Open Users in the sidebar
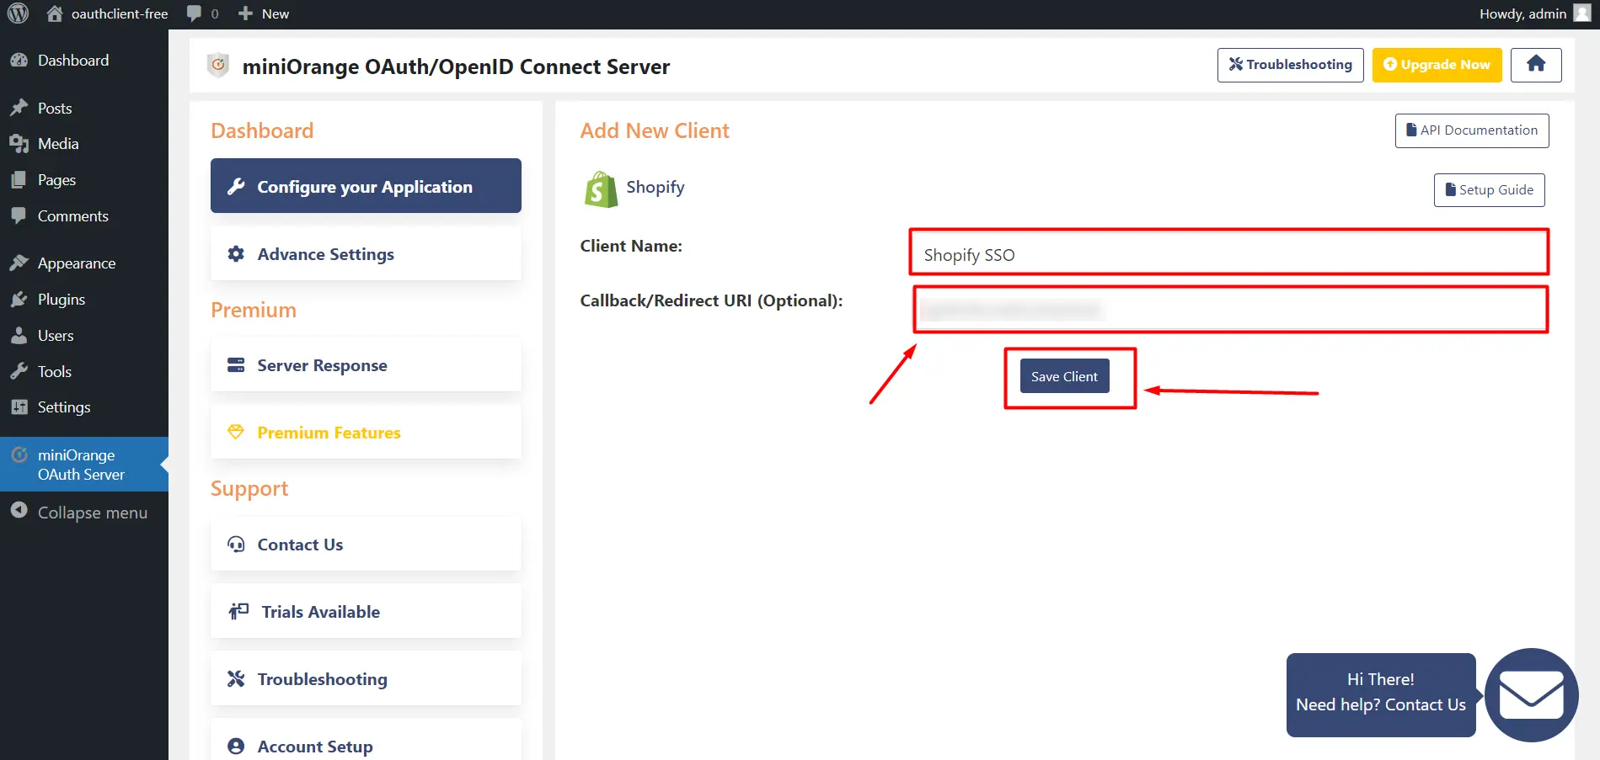Image resolution: width=1600 pixels, height=760 pixels. coord(84,336)
